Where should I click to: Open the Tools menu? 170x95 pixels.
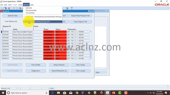click(x=20, y=5)
